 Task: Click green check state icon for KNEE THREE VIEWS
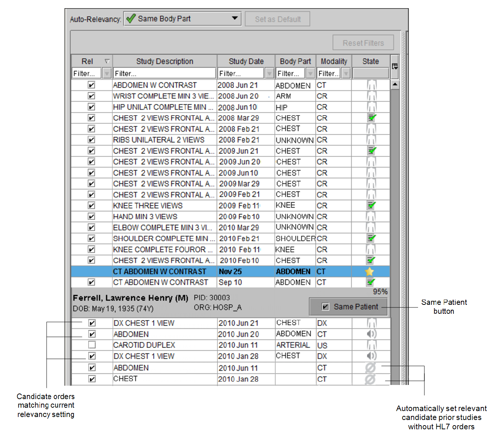[371, 206]
